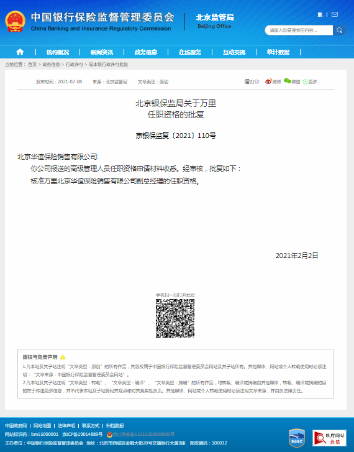This screenshot has width=354, height=452.
Task: Go to 政务信息 in breadcrumb
Action: 51,65
